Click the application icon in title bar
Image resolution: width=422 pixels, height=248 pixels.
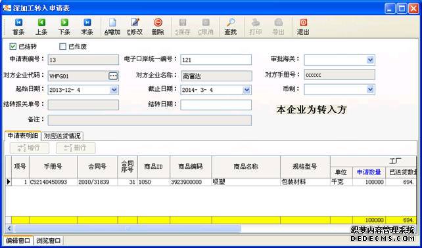[x=7, y=8]
